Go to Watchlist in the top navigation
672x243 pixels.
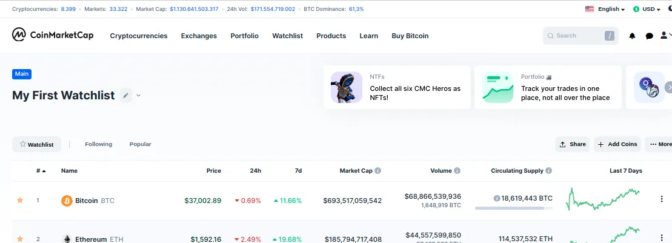288,36
